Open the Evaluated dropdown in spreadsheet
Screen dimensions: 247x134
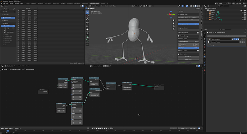(8, 12)
